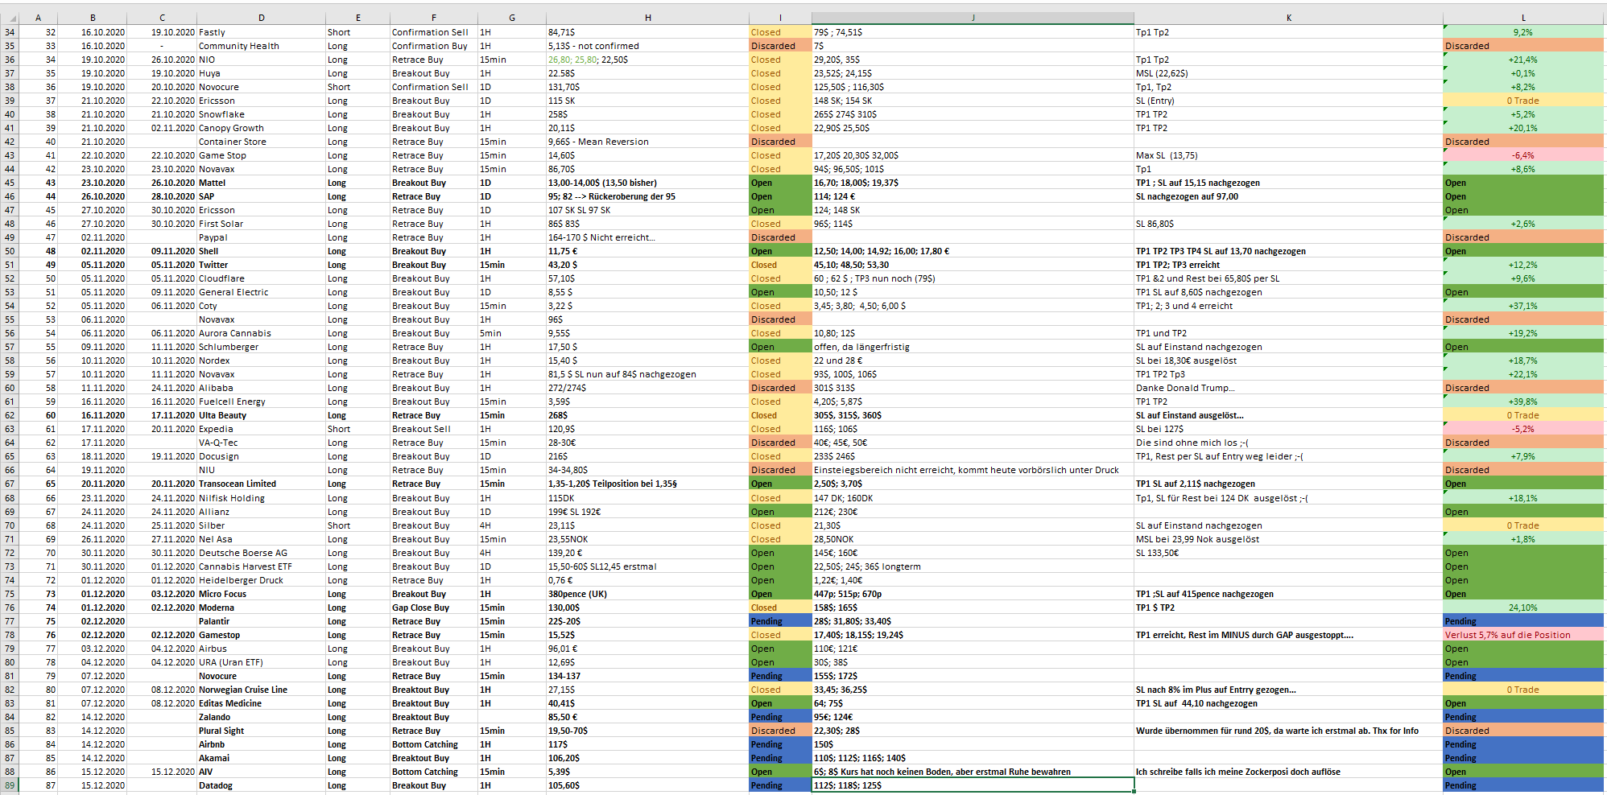Screen dimensions: 1607x795
Task: Click the Gamestop loss note in red
Action: [1522, 635]
